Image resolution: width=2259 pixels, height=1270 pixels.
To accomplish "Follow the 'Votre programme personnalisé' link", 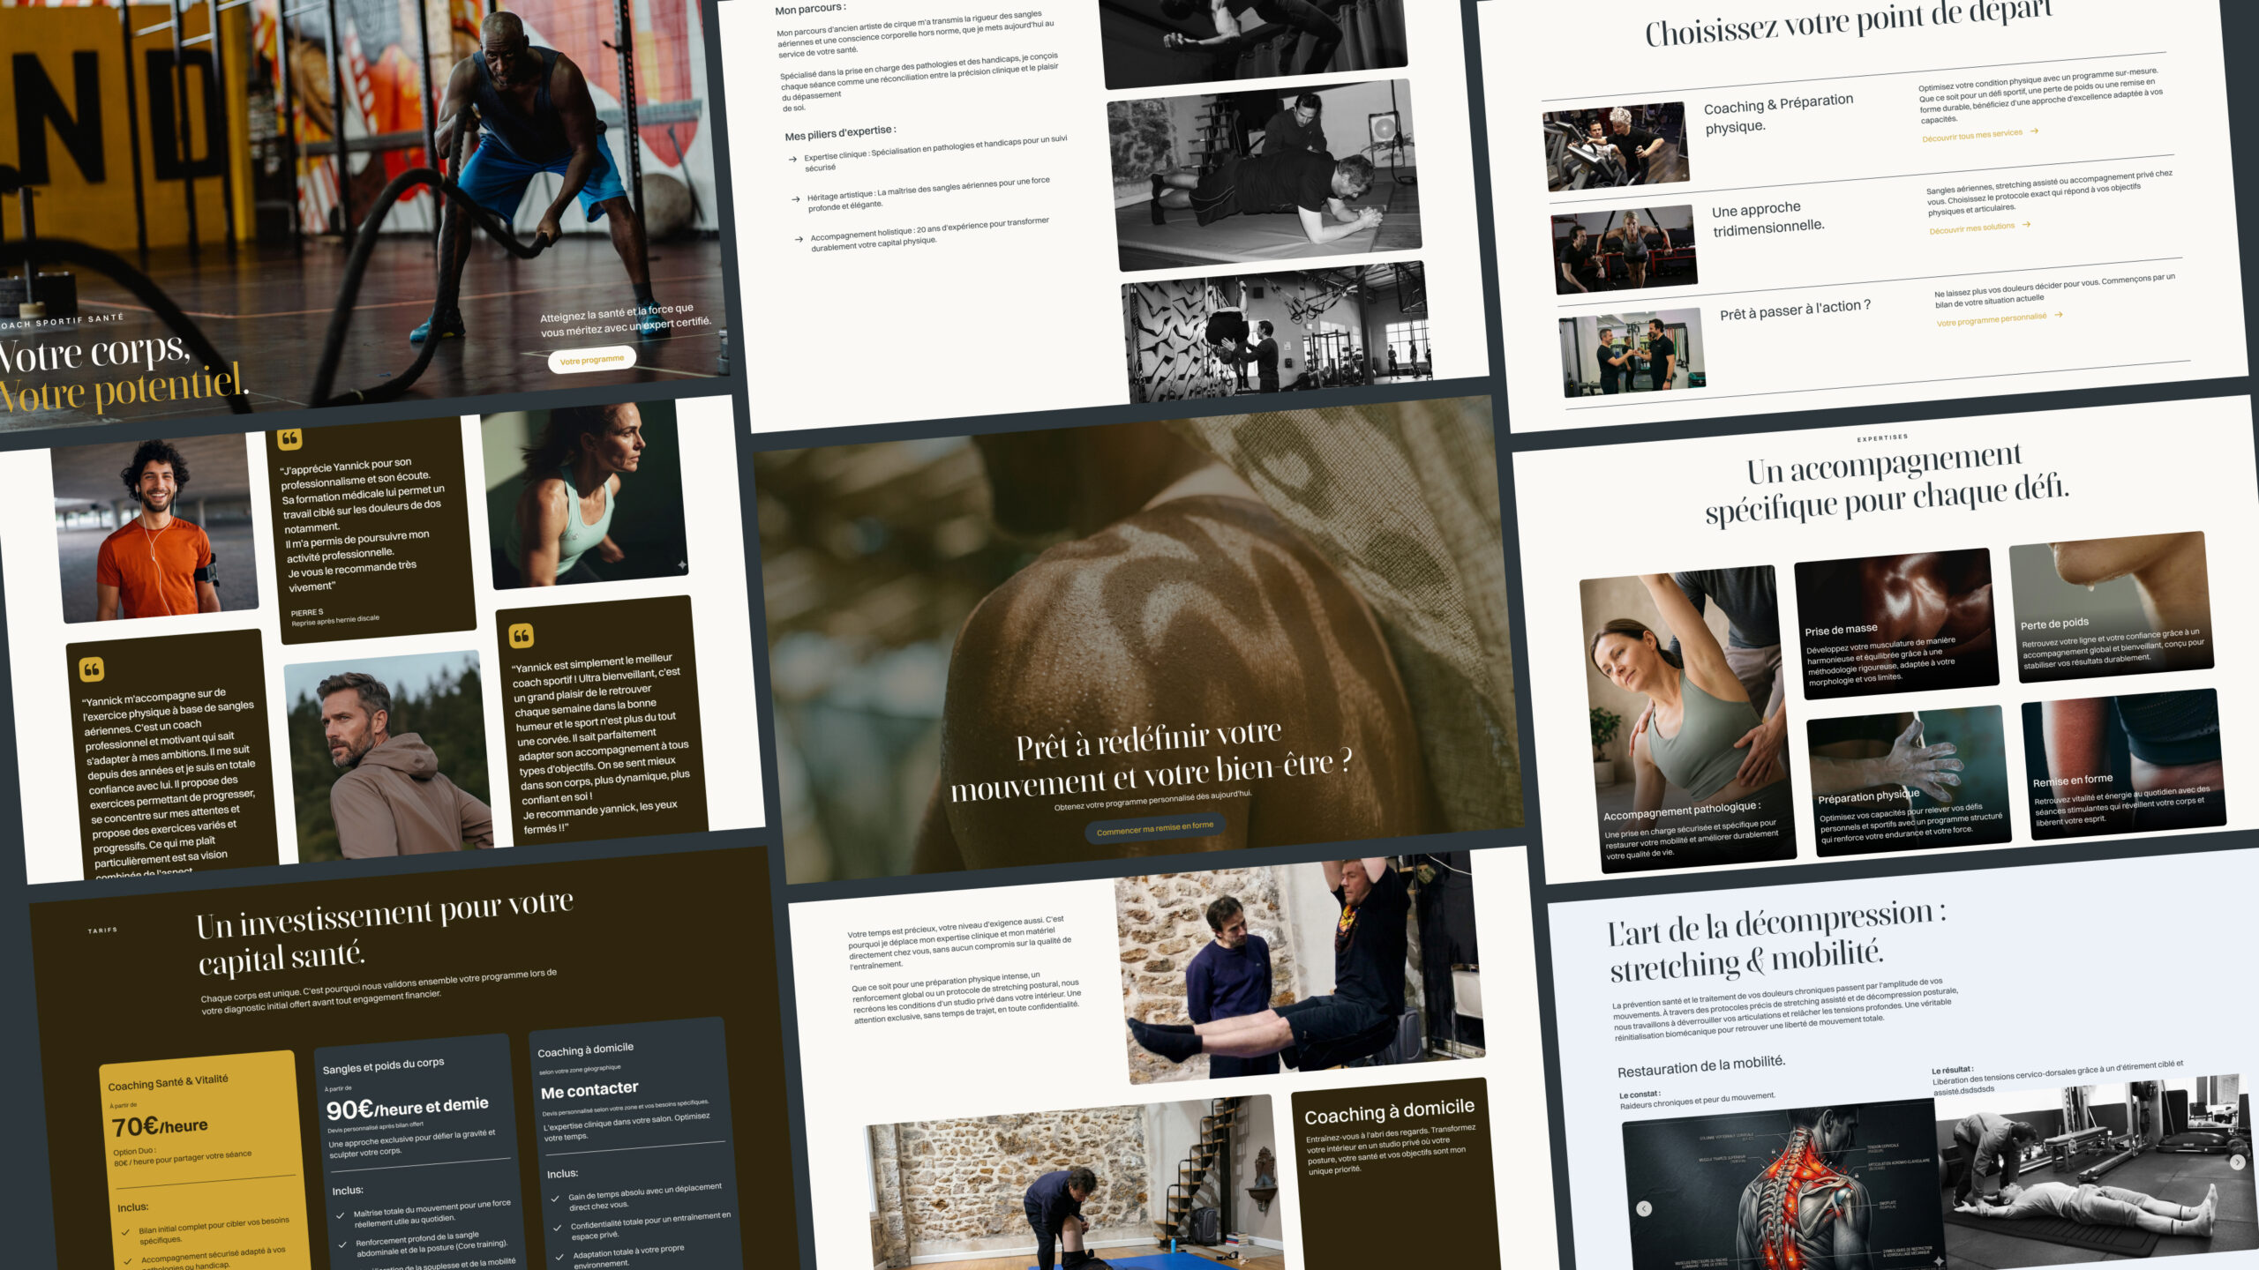I will point(1992,319).
